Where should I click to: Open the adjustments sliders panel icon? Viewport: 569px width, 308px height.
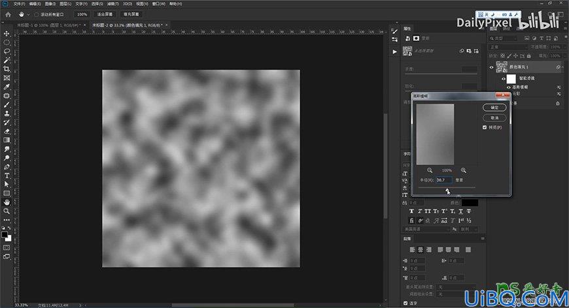point(394,39)
